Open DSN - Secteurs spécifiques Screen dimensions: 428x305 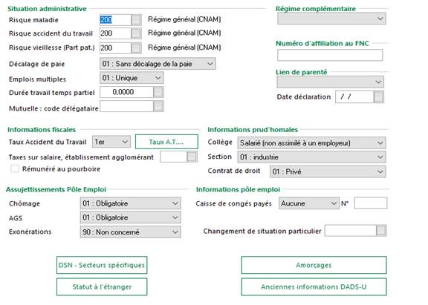[x=102, y=265]
